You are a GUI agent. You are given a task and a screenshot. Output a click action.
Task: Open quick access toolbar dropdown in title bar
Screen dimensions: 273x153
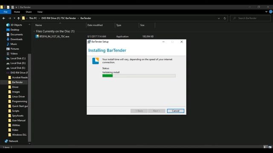[x=16, y=7]
